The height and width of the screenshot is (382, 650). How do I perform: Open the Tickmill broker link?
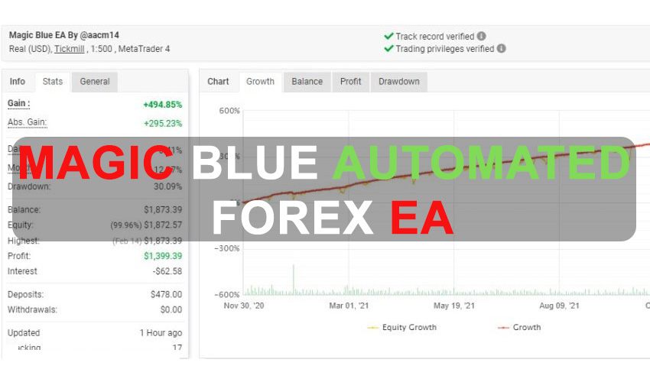(70, 49)
